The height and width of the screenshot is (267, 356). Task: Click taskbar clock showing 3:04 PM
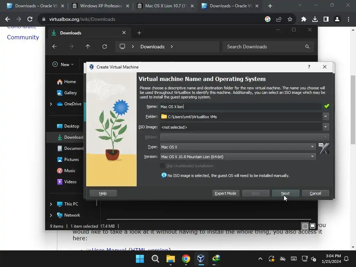pyautogui.click(x=331, y=259)
